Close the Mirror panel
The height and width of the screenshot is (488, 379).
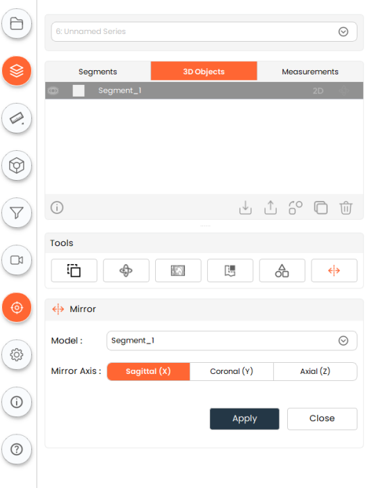click(322, 418)
